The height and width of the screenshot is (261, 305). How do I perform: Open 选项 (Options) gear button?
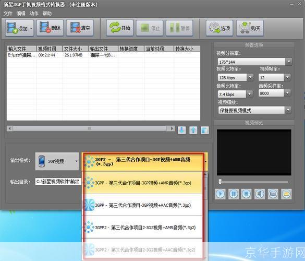(219, 28)
